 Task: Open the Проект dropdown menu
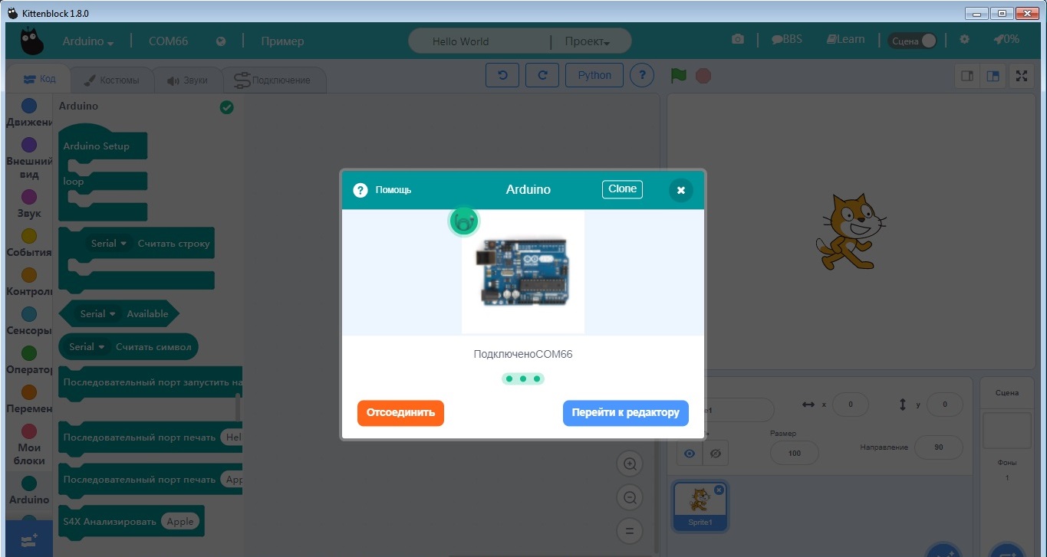pyautogui.click(x=588, y=41)
